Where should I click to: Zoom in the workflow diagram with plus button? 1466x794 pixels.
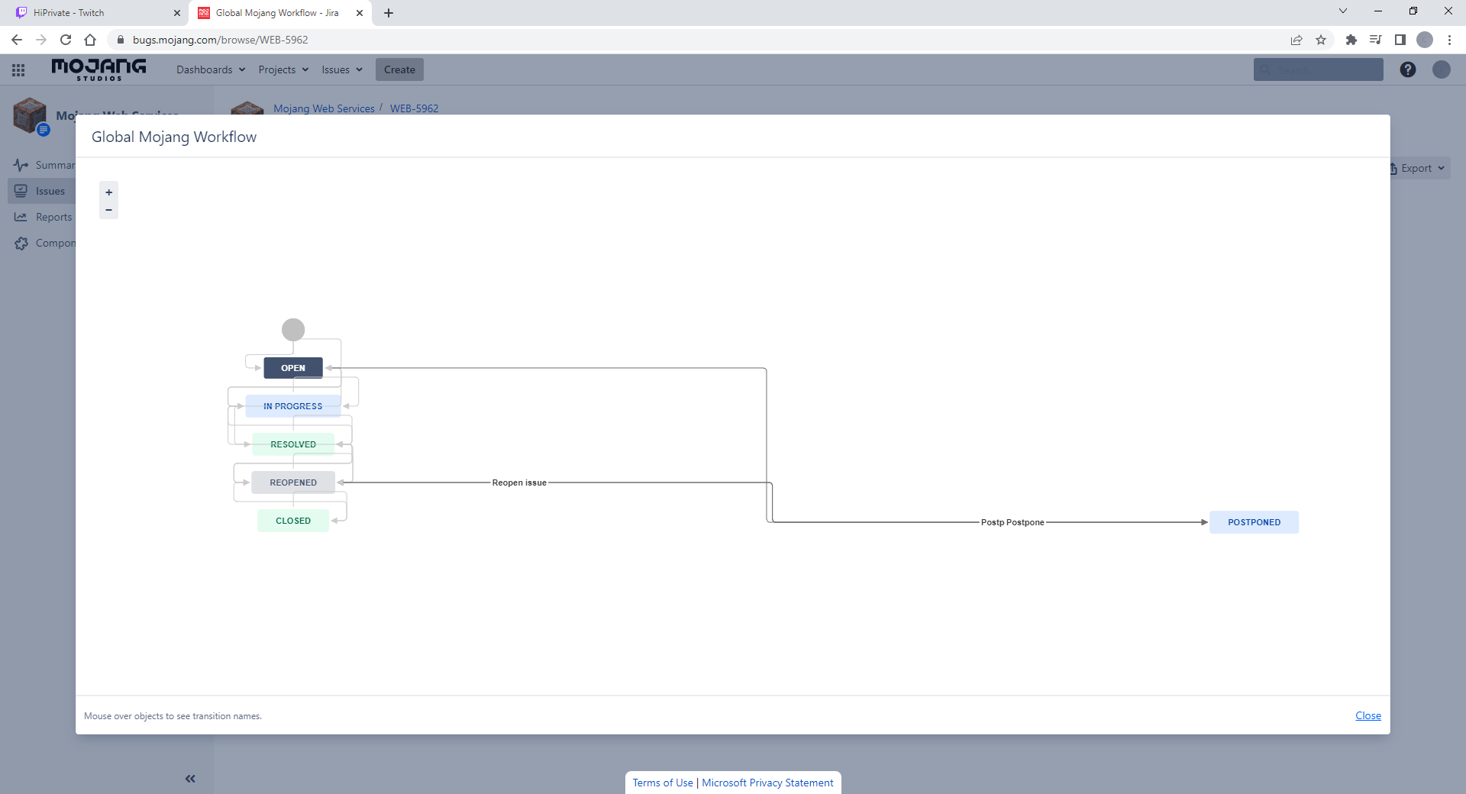(x=108, y=192)
